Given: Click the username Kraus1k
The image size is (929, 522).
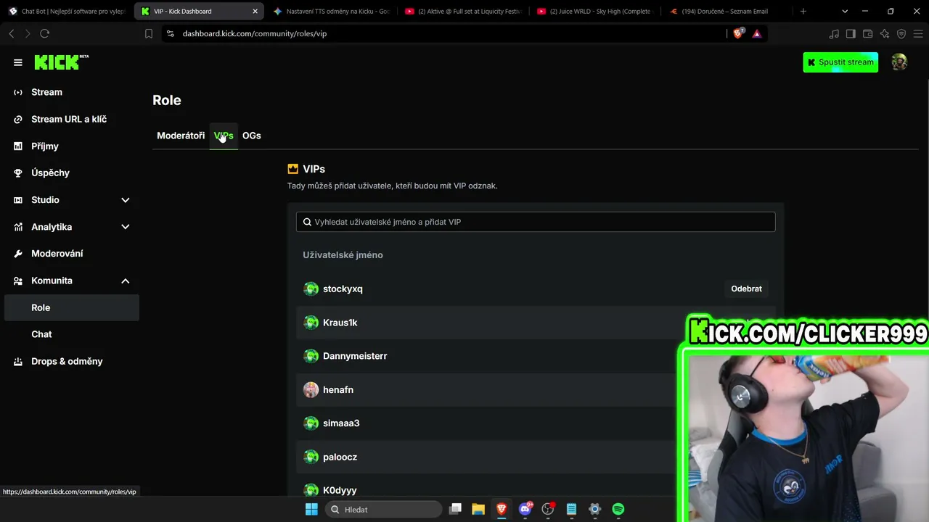Looking at the screenshot, I should click(x=340, y=323).
